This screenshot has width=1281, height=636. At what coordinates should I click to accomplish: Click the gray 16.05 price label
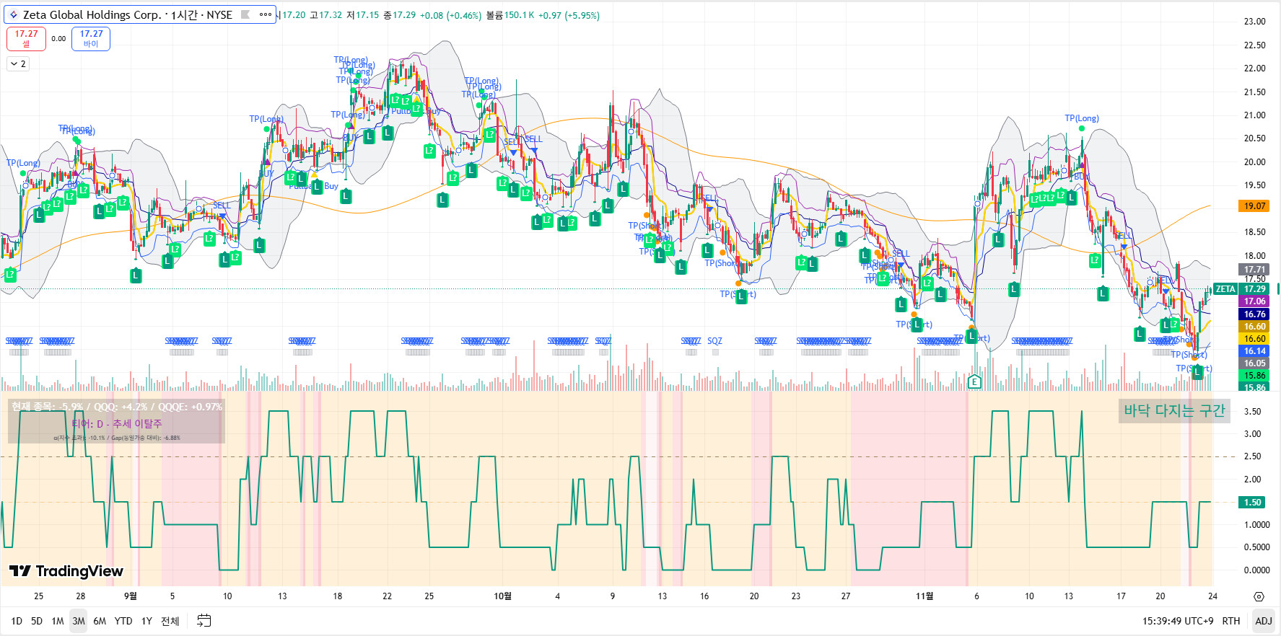click(x=1255, y=363)
